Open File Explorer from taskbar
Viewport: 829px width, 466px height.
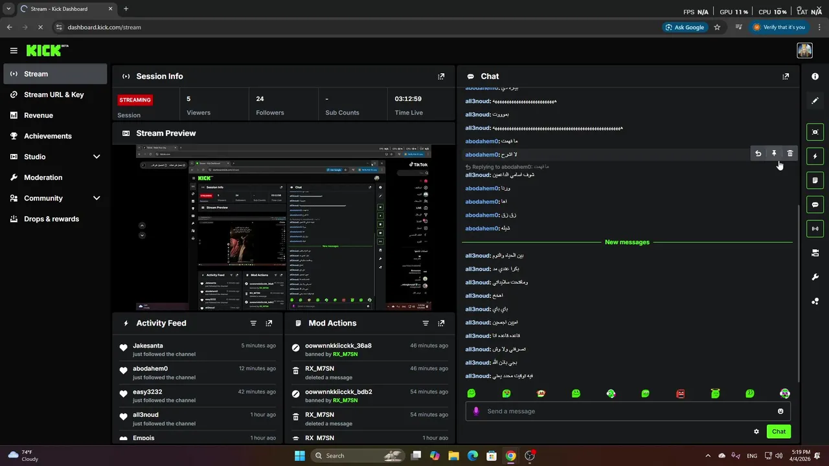coord(453,456)
